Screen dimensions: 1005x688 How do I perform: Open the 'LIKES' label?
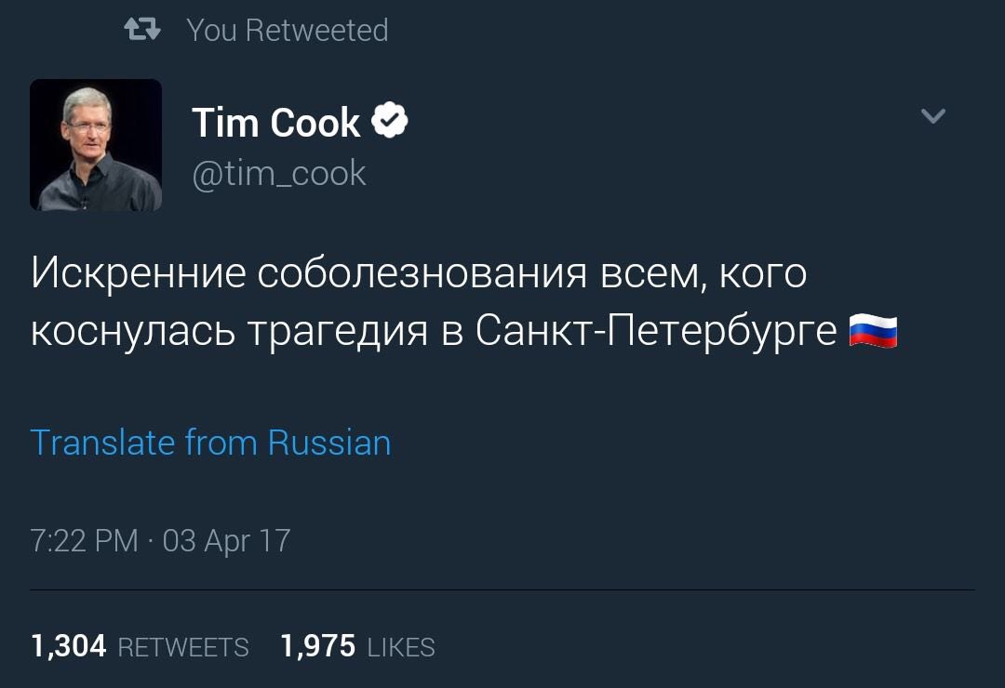401,647
